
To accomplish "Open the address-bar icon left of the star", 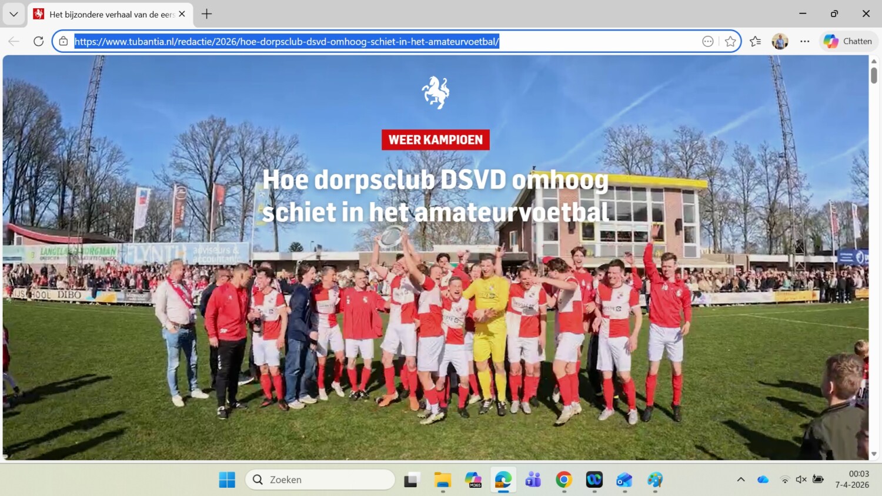I will (708, 41).
